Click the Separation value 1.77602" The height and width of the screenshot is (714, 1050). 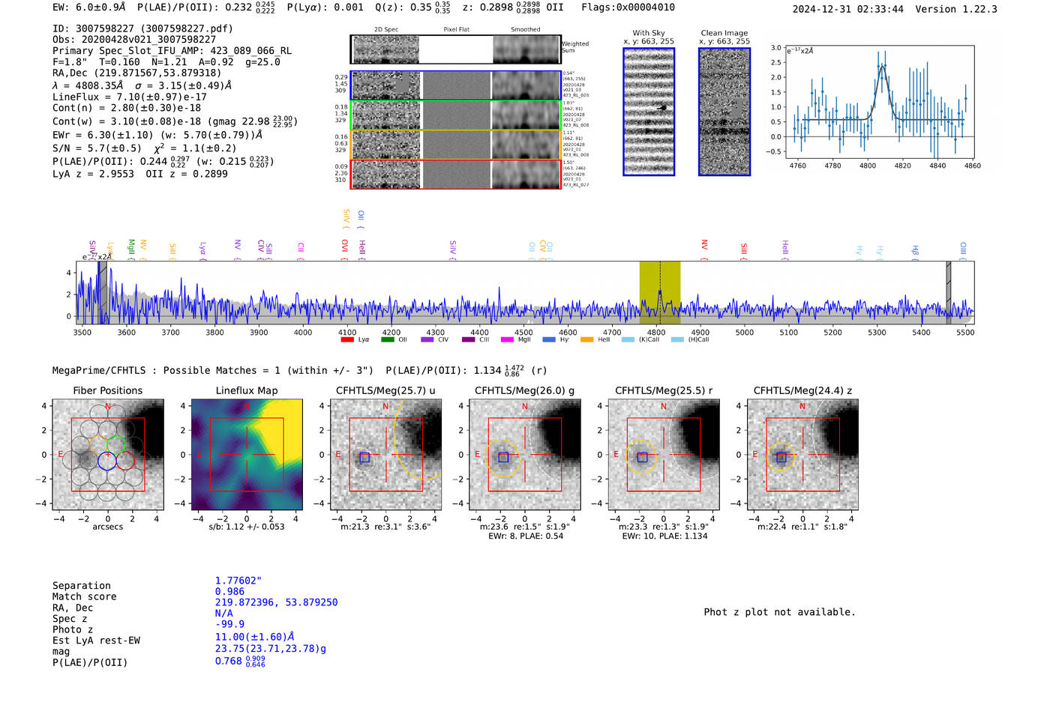point(238,581)
